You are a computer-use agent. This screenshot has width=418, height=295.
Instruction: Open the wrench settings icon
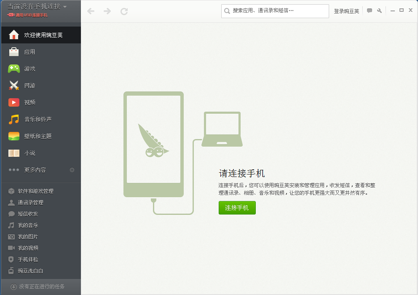[379, 11]
